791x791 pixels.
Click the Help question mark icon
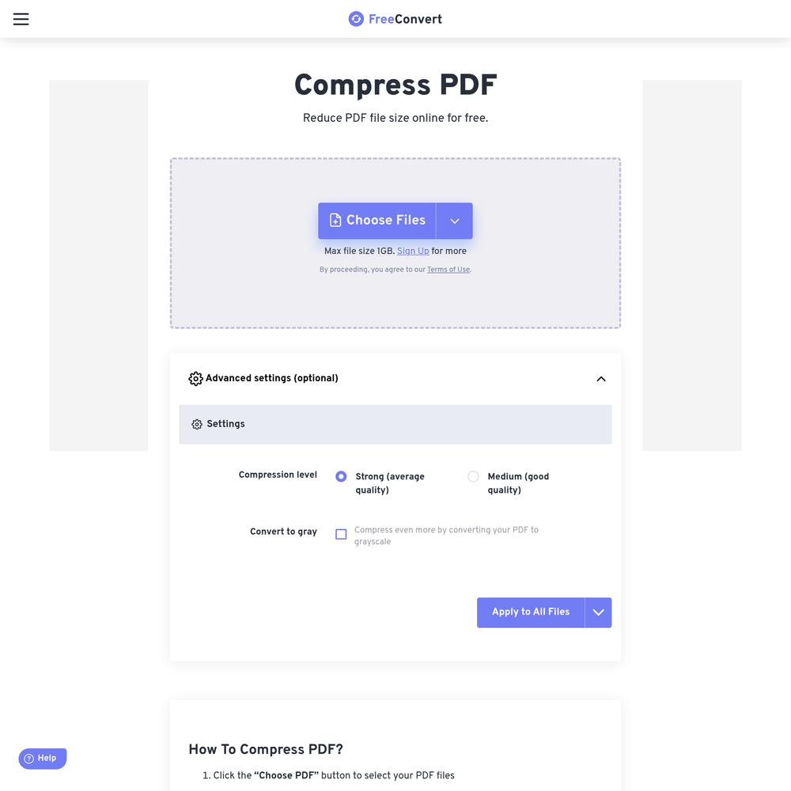28,759
